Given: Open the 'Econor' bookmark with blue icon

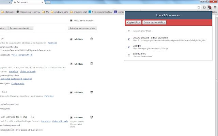Looking at the screenshot, I should point(119,12).
